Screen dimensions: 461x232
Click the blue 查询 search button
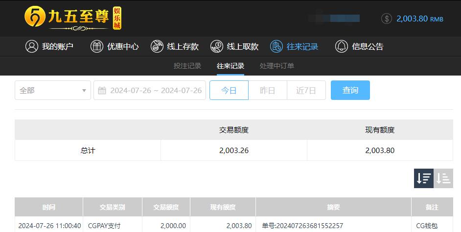click(x=350, y=90)
